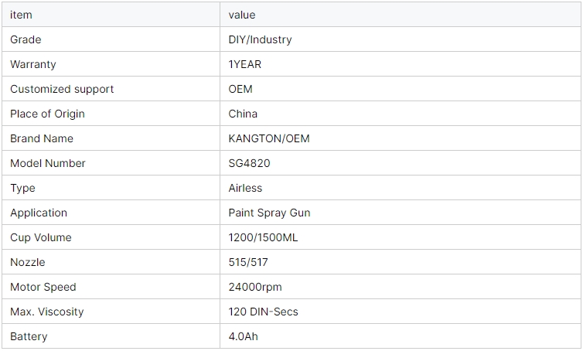Click the 'KANGTON/OEM' brand value

click(269, 138)
